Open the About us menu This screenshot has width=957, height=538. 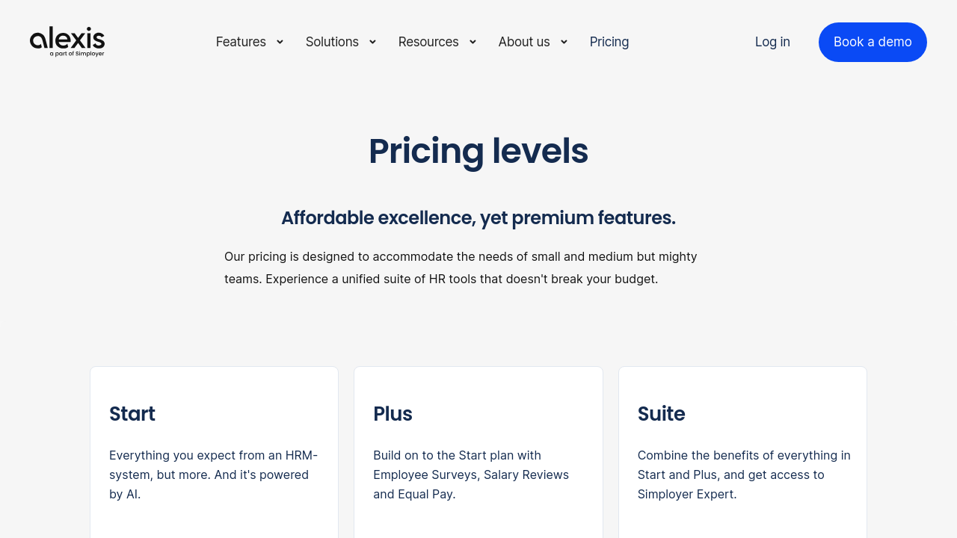tap(524, 42)
